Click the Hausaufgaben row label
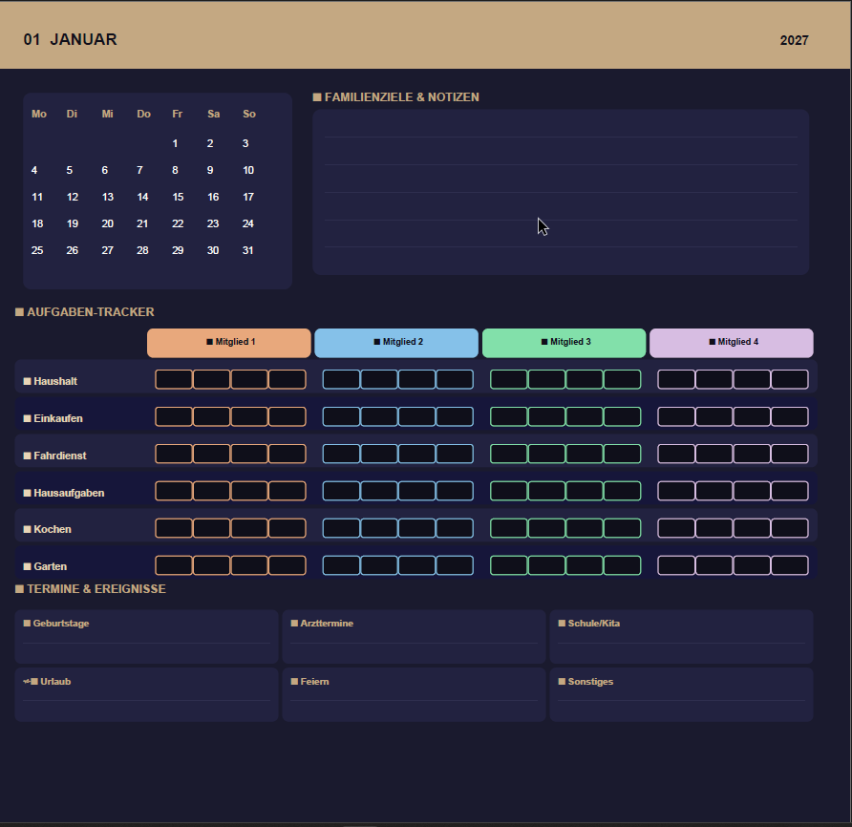The image size is (852, 827). pyautogui.click(x=69, y=493)
